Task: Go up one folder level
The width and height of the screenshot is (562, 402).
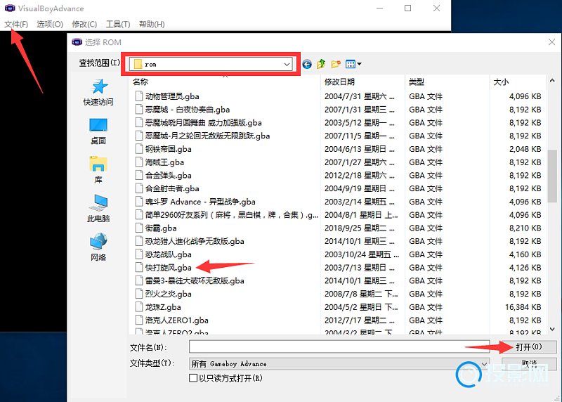Action: coord(321,64)
